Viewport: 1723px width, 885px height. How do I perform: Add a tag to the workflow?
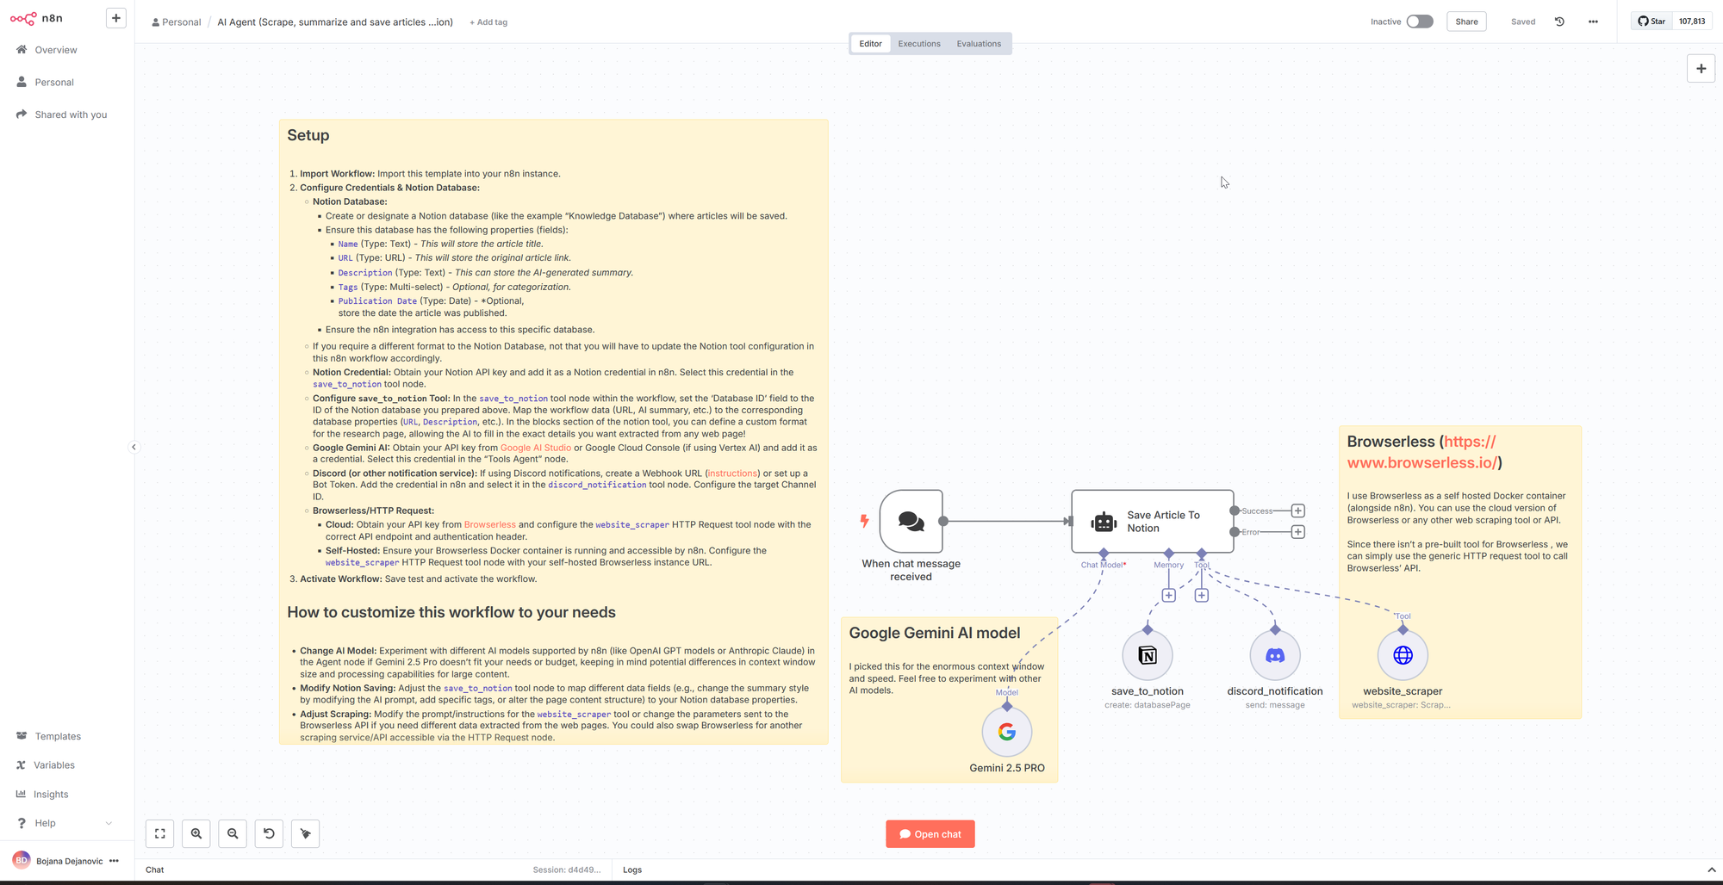488,22
